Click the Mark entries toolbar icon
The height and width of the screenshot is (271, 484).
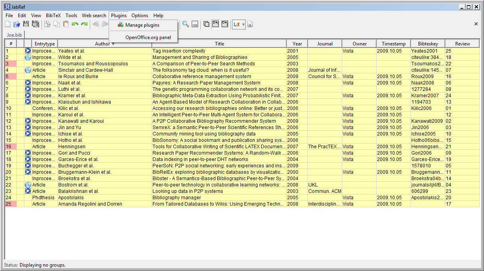pos(216,24)
